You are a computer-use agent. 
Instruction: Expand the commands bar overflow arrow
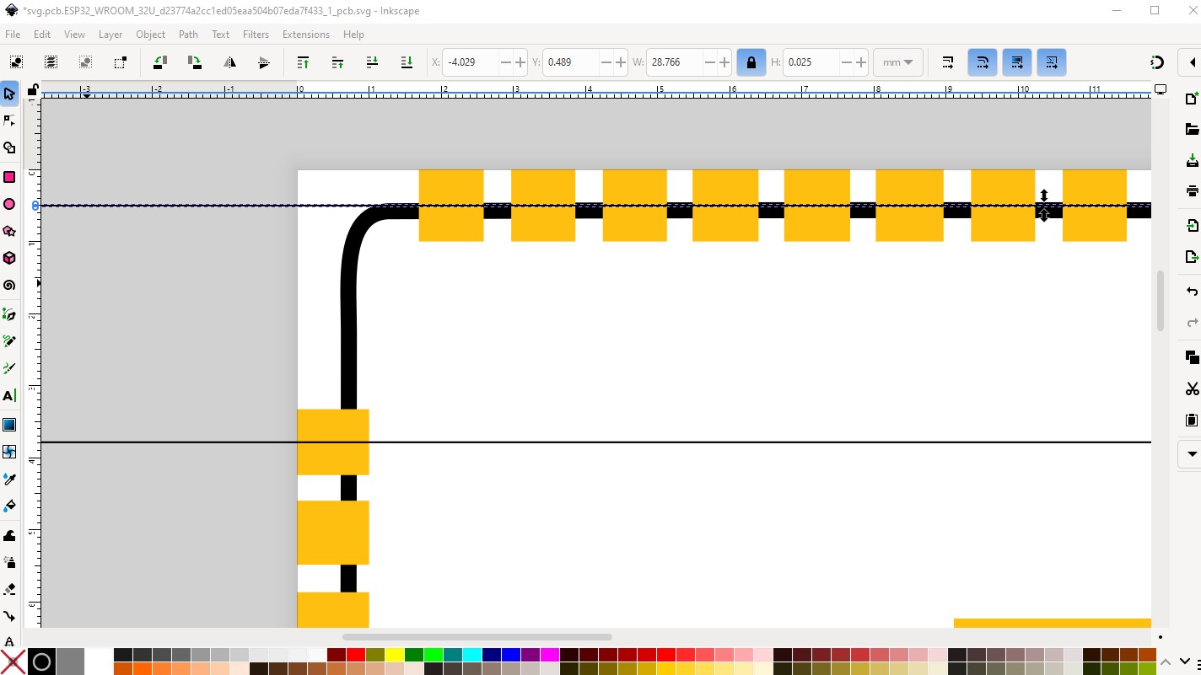1192,453
